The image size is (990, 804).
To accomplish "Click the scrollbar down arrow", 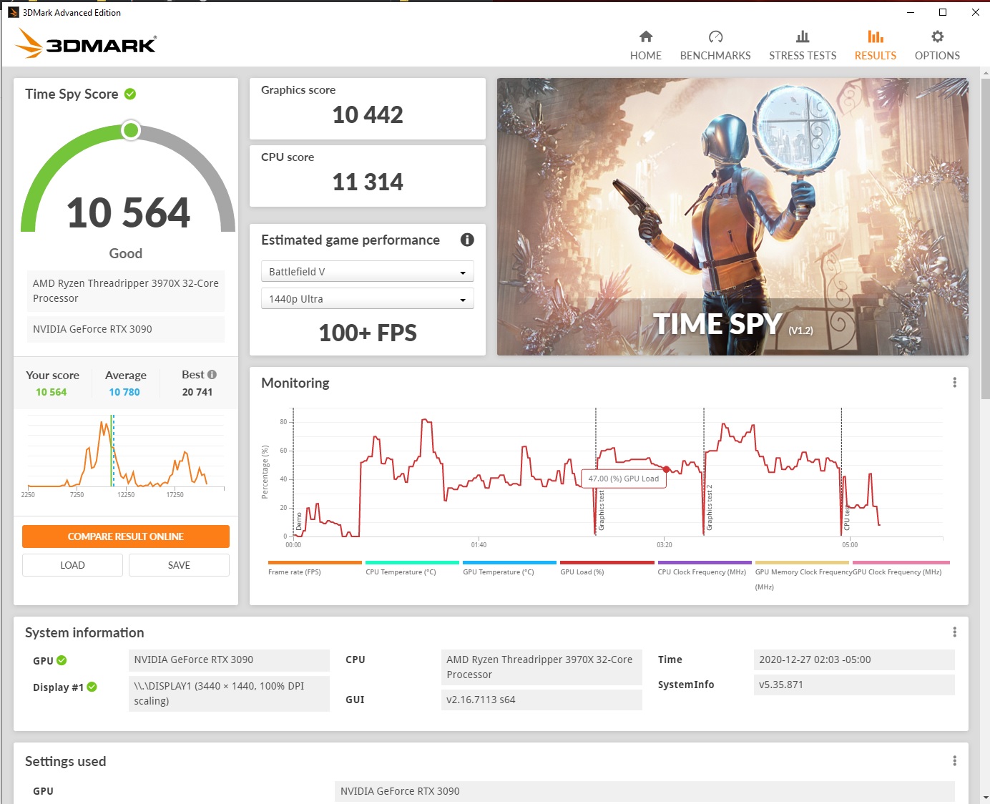I will point(985,797).
